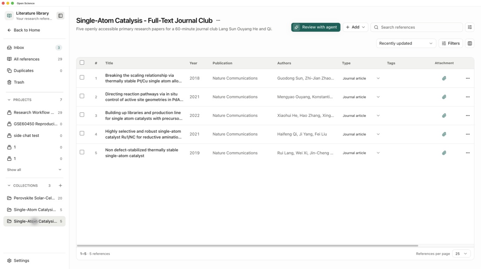The height and width of the screenshot is (269, 481).
Task: Open the References per page dropdown
Action: tap(461, 254)
